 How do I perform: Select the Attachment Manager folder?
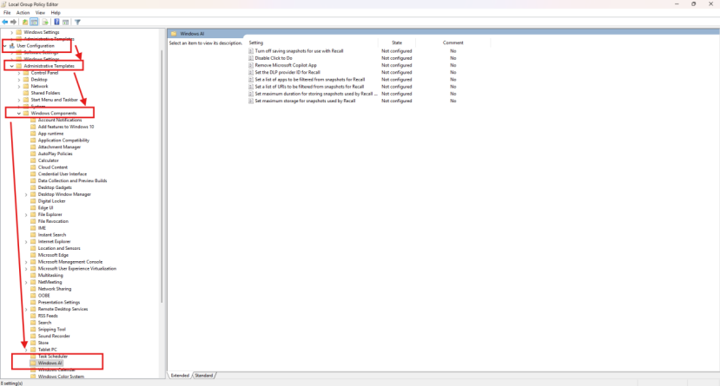click(x=59, y=147)
